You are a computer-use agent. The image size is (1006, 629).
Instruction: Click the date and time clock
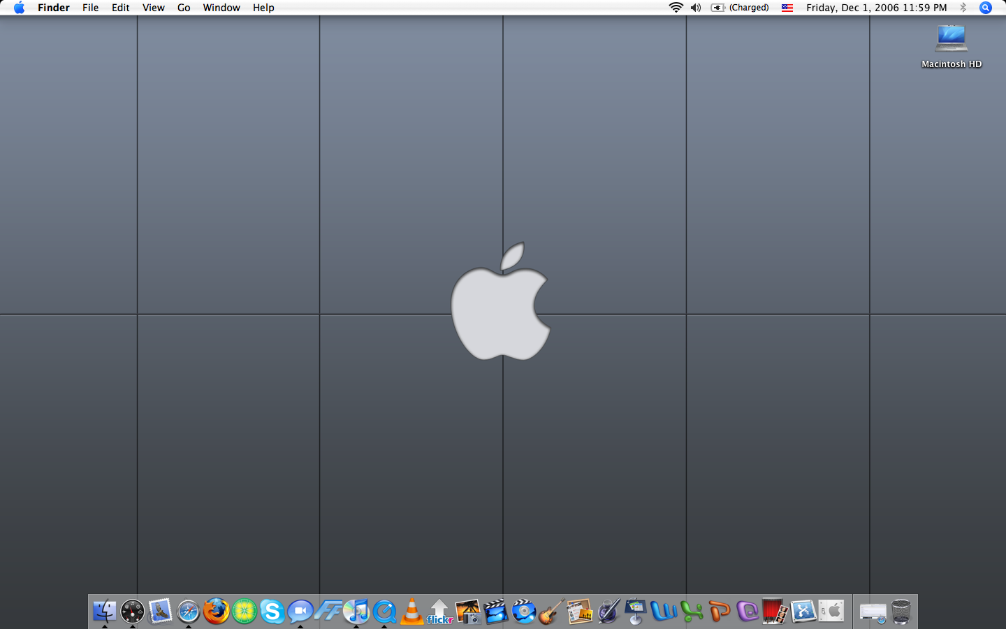click(877, 8)
